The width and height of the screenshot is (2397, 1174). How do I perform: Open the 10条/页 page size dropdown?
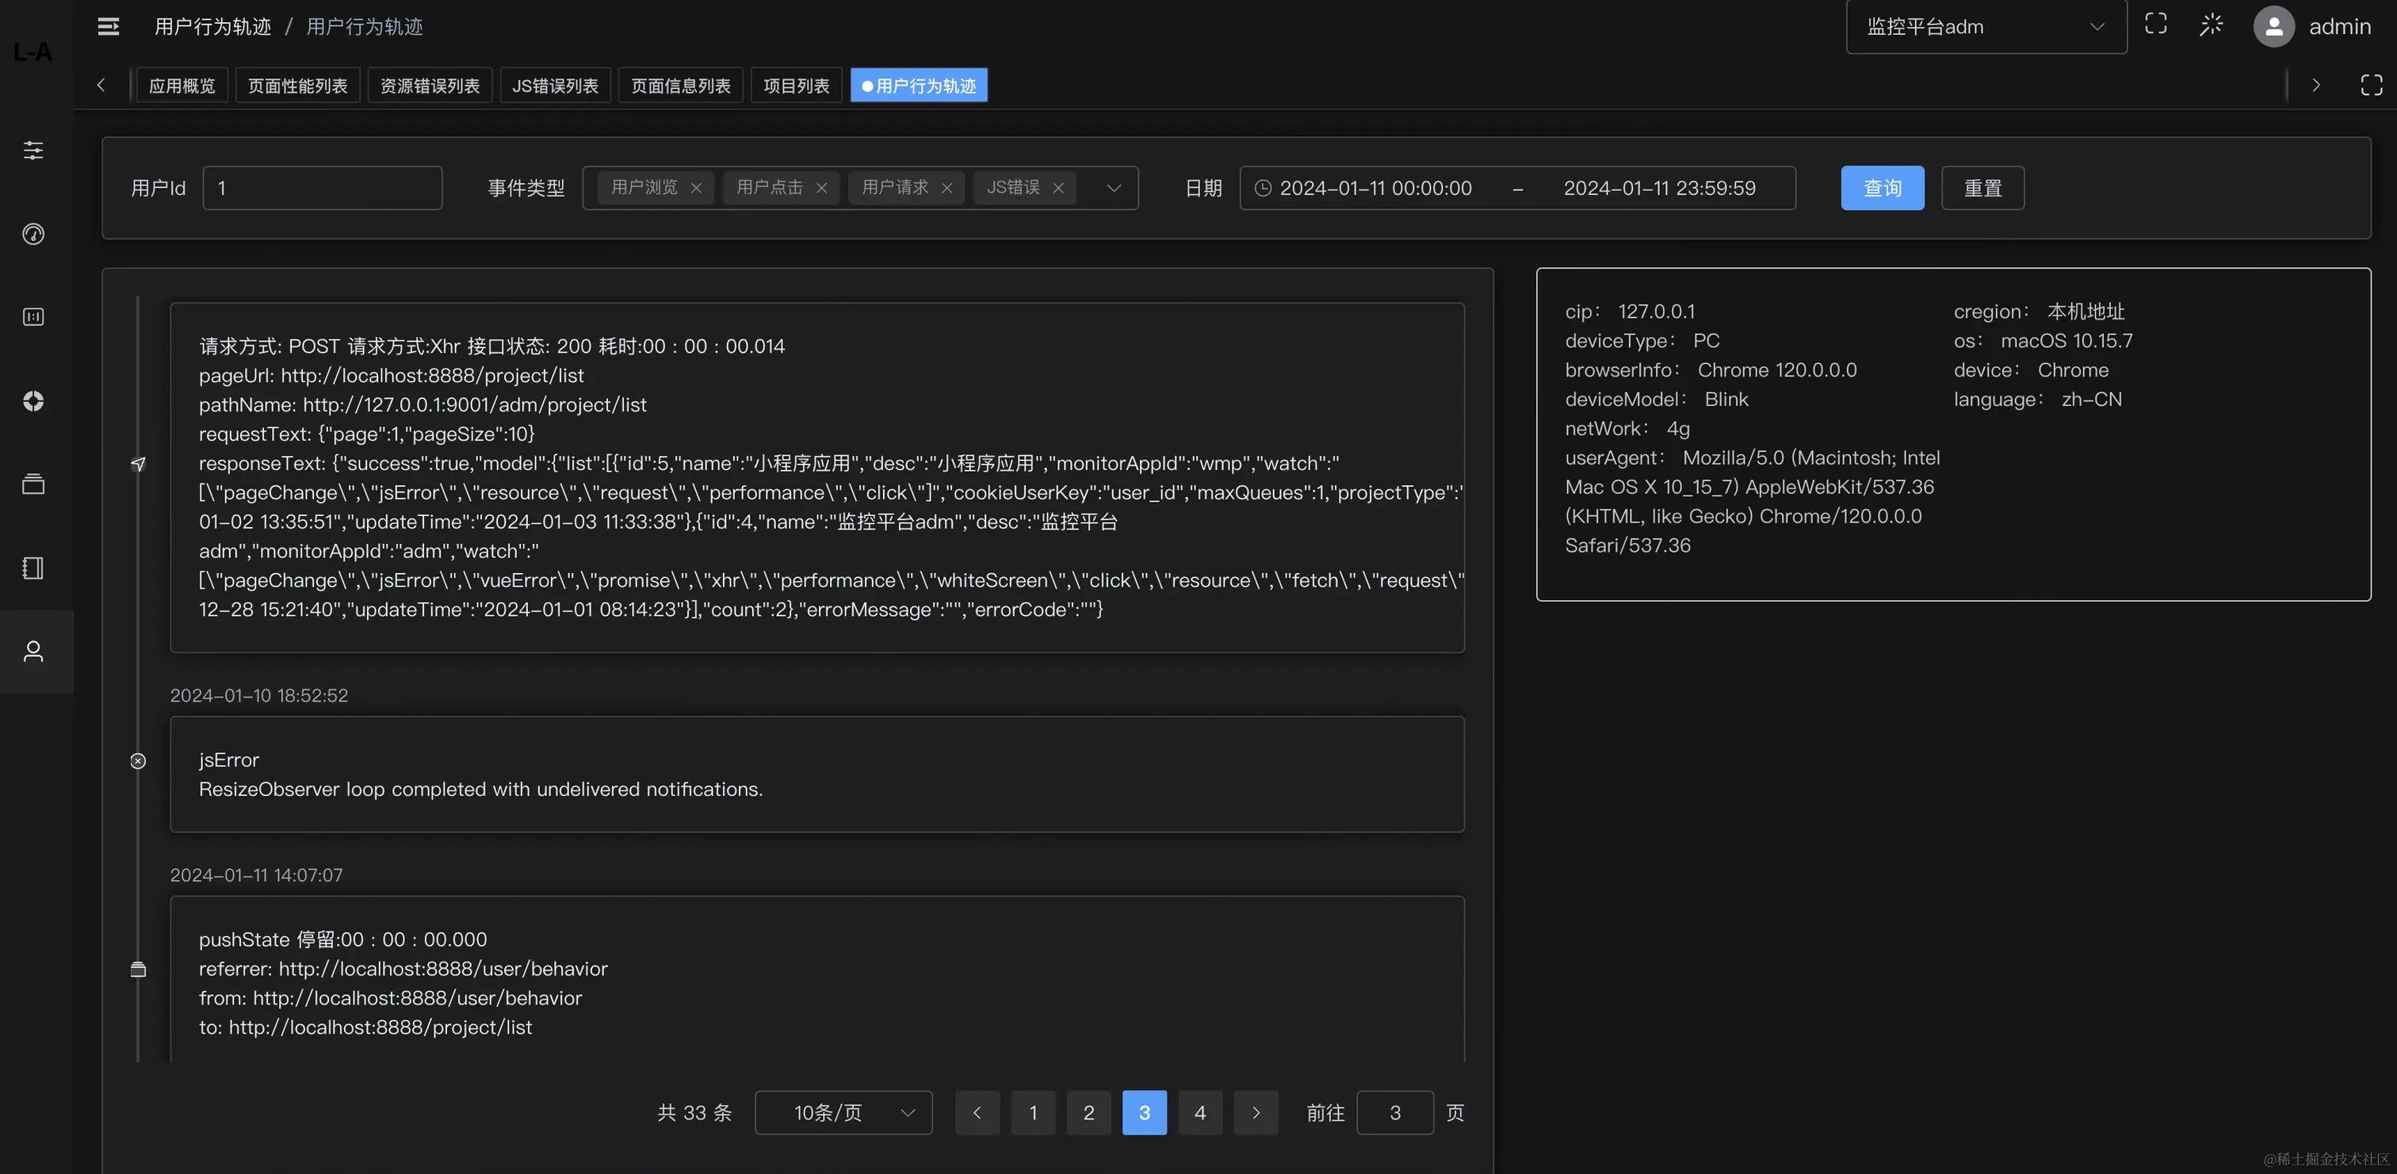click(843, 1113)
